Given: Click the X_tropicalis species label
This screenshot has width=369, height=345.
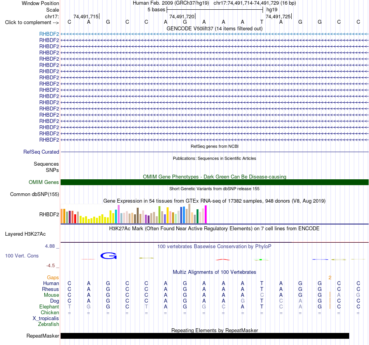Looking at the screenshot, I should tap(46, 319).
